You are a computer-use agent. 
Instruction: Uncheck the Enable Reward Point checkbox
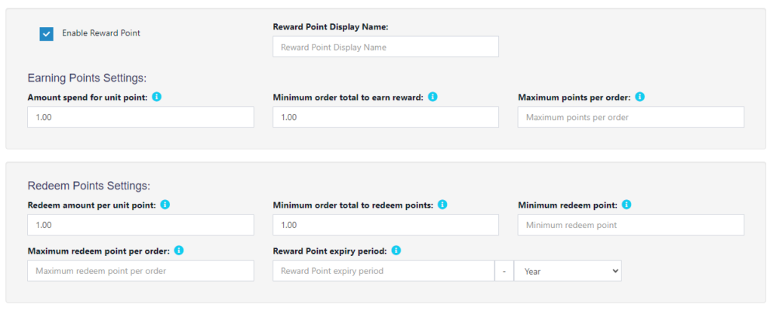[46, 34]
